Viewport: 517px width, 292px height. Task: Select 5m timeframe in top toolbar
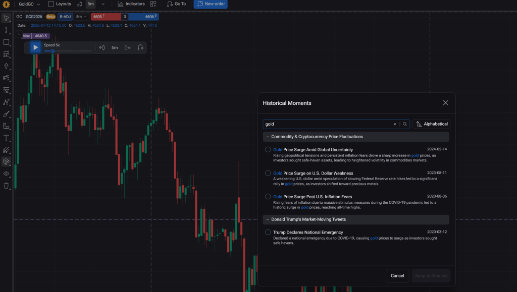(91, 4)
